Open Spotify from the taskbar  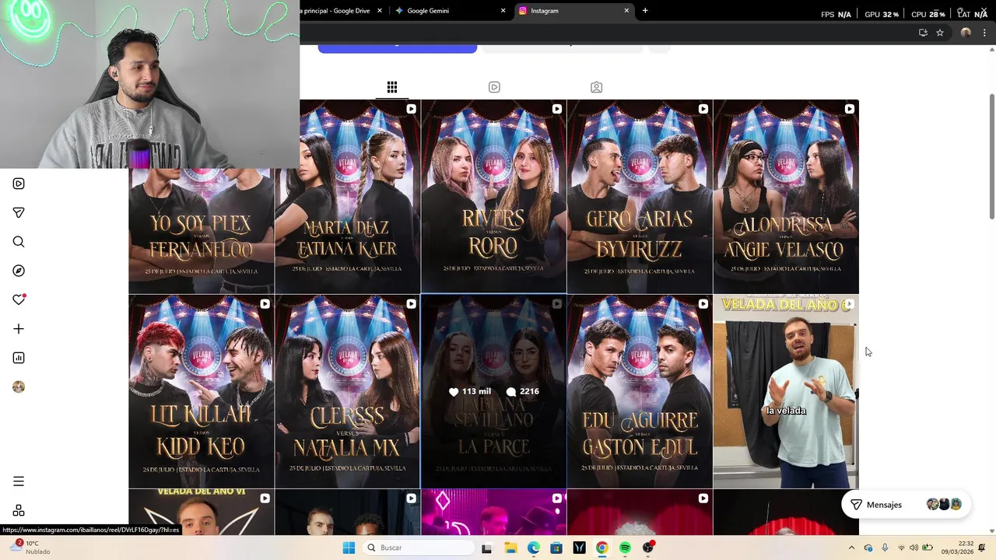pyautogui.click(x=625, y=548)
